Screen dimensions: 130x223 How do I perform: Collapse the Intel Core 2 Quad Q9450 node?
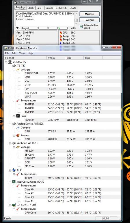click(x=10, y=182)
